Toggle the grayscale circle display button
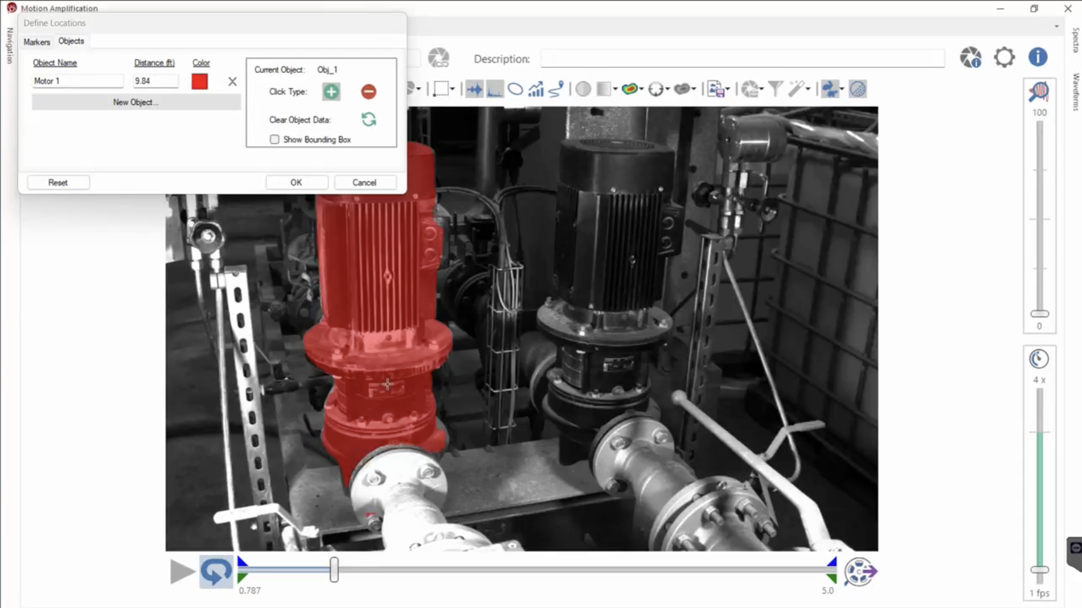The image size is (1082, 608). [x=583, y=89]
